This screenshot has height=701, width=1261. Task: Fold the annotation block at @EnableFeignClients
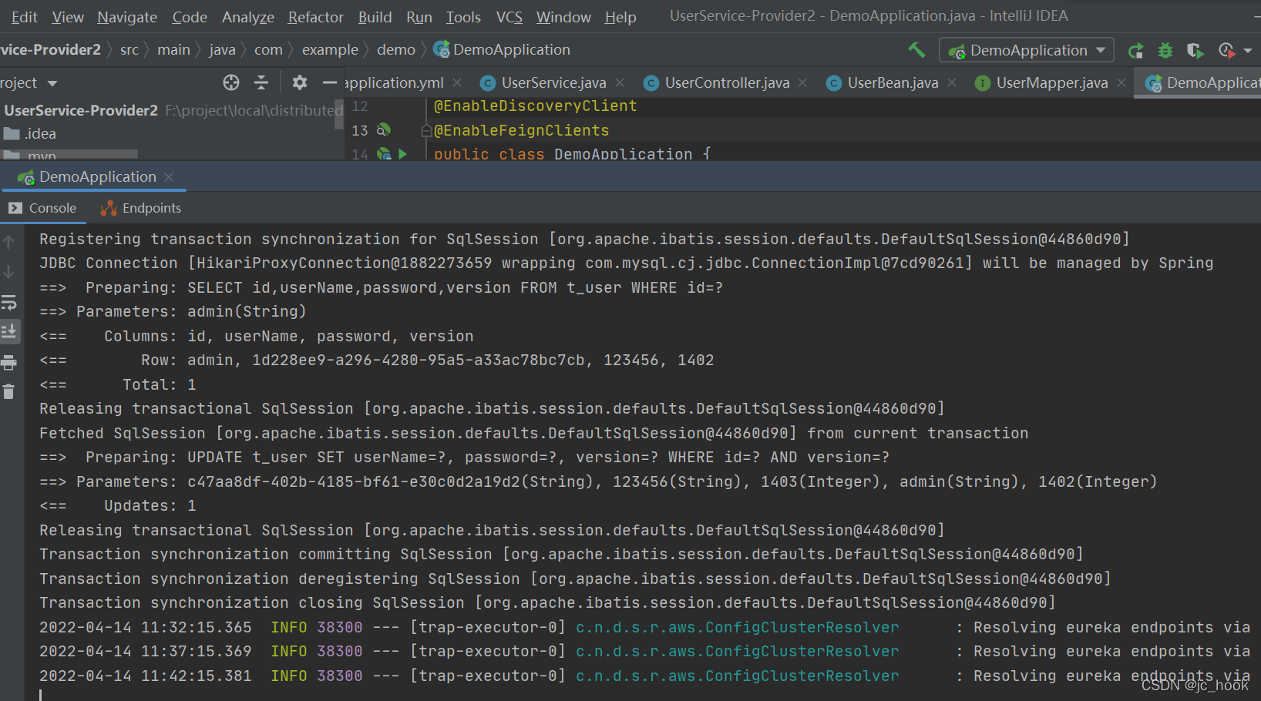[425, 131]
